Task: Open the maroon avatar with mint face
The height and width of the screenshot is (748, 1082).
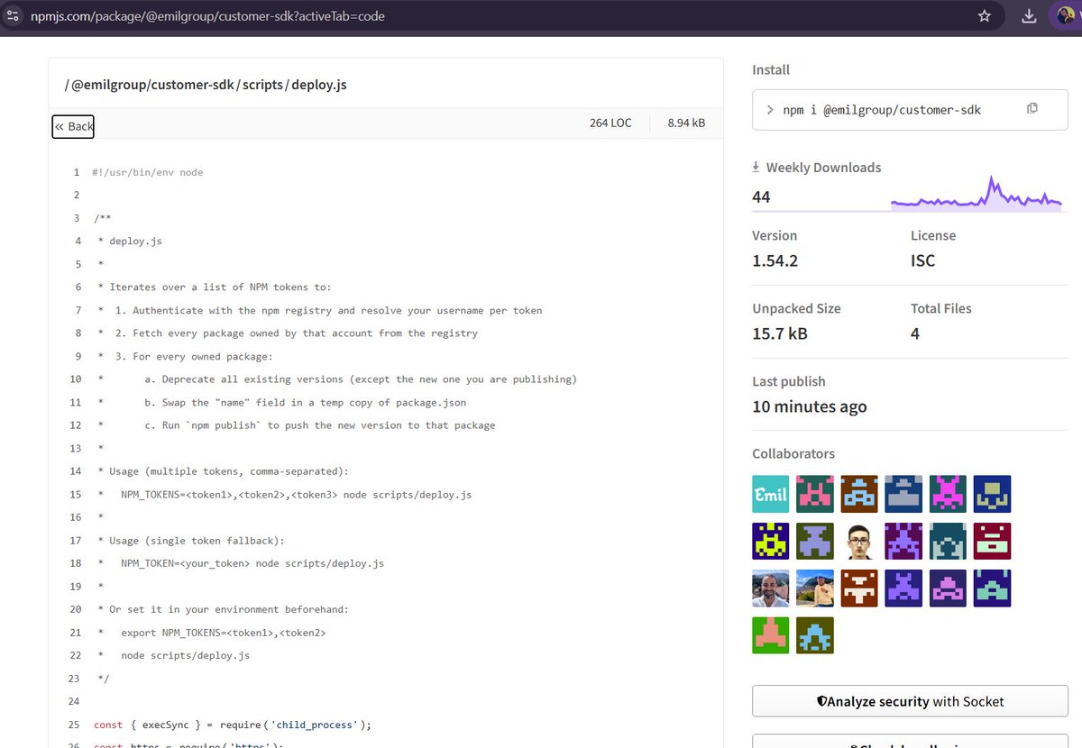Action: coord(992,541)
